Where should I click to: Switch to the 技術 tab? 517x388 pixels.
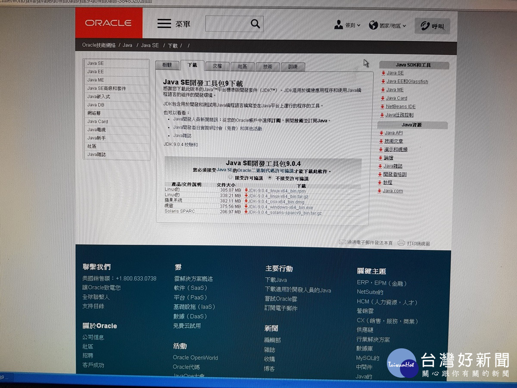[267, 67]
